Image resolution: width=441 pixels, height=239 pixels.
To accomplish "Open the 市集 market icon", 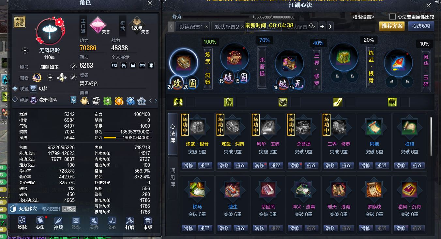I will [x=148, y=220].
